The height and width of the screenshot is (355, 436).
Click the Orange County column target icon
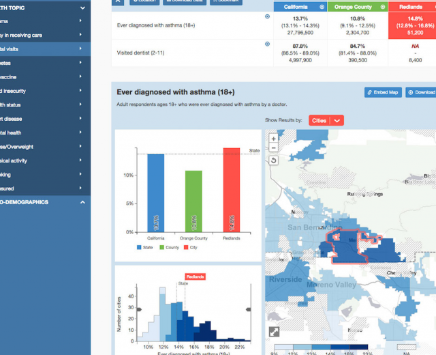tap(383, 7)
